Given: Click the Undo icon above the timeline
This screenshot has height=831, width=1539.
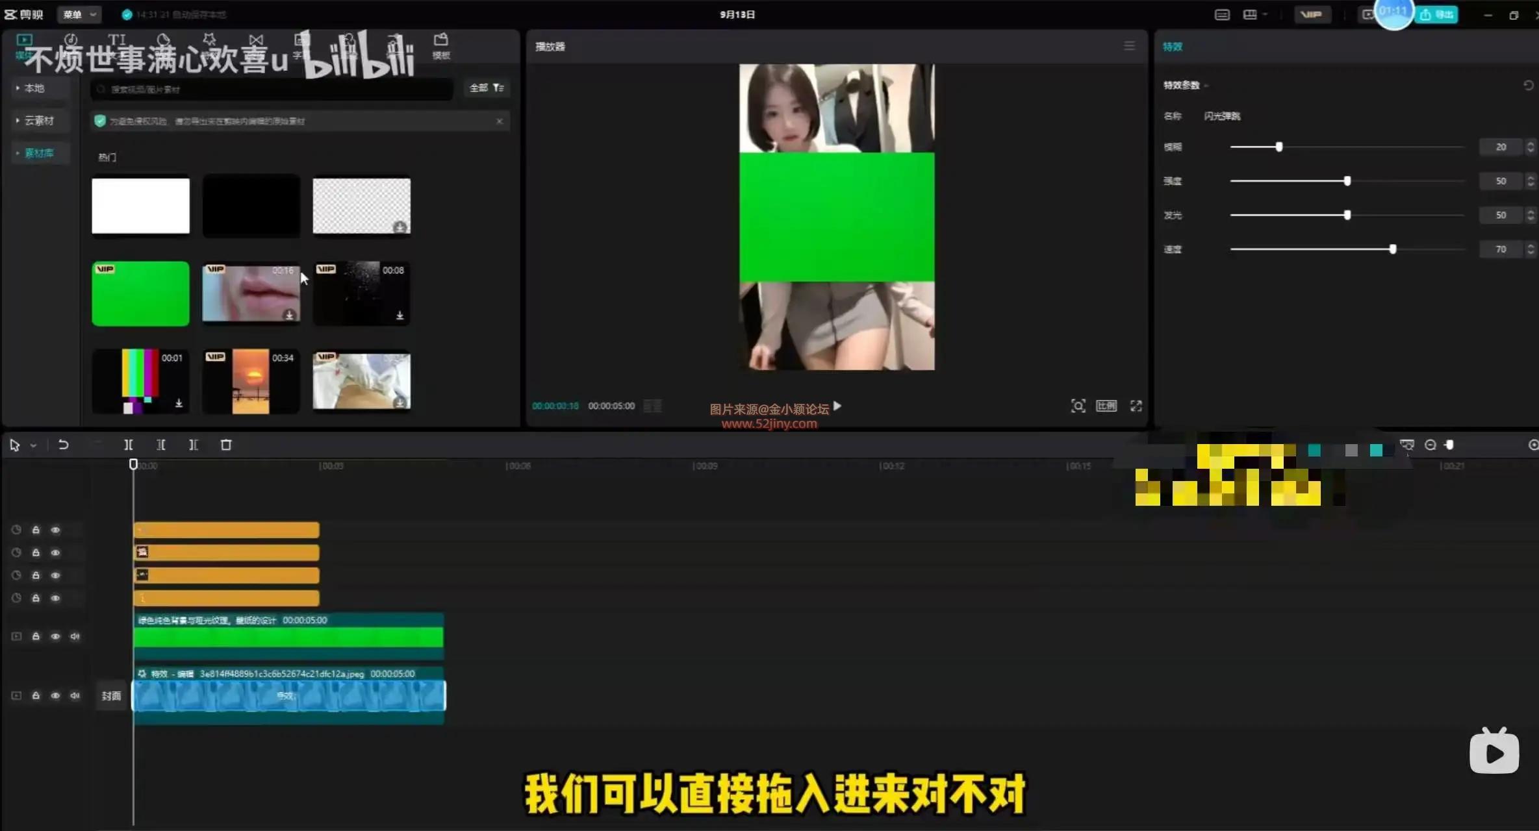Looking at the screenshot, I should coord(64,445).
